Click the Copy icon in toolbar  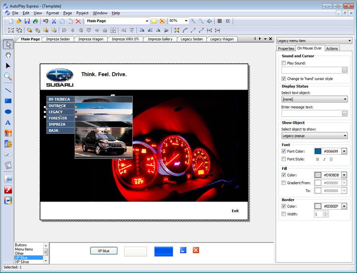pos(62,21)
